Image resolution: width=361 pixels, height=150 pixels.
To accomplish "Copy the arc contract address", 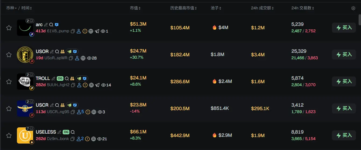I will point(73,31).
